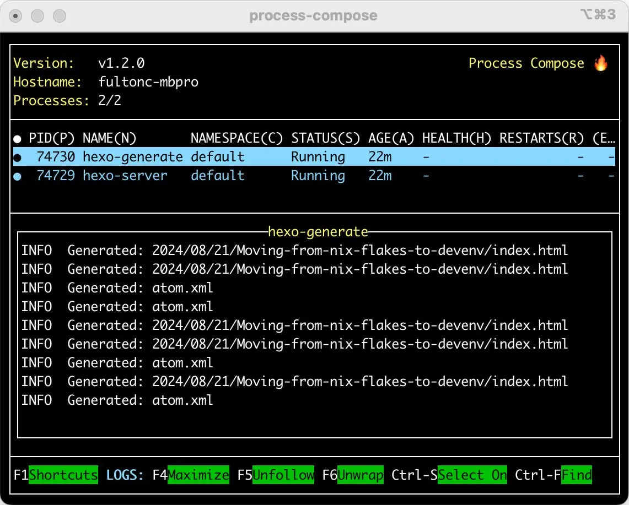Click the 22m age of hexo-generate
The height and width of the screenshot is (505, 629).
[x=380, y=157]
